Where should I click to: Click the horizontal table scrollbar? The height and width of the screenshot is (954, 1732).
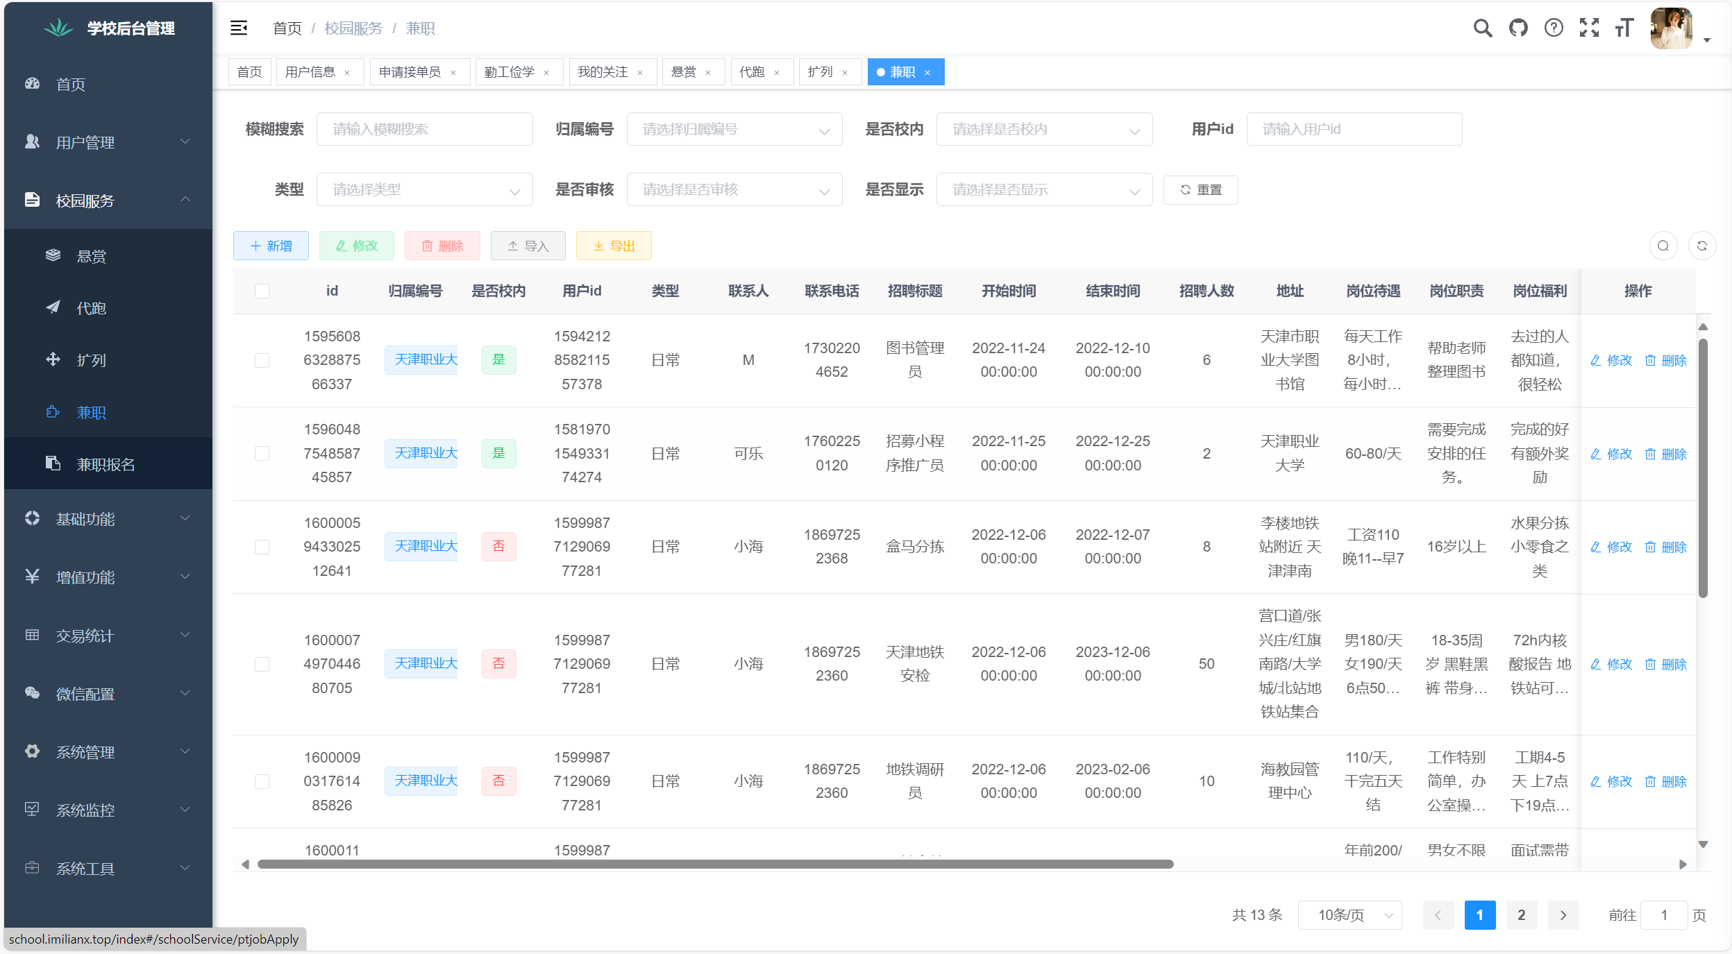click(x=715, y=864)
